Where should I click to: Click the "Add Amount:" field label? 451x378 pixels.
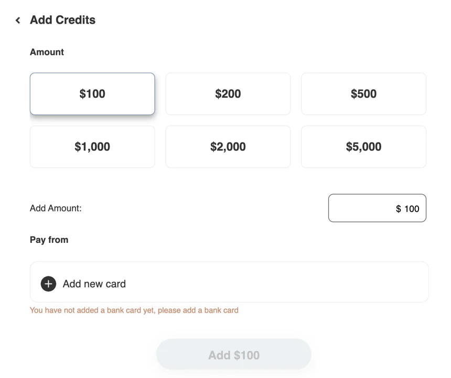click(x=56, y=208)
